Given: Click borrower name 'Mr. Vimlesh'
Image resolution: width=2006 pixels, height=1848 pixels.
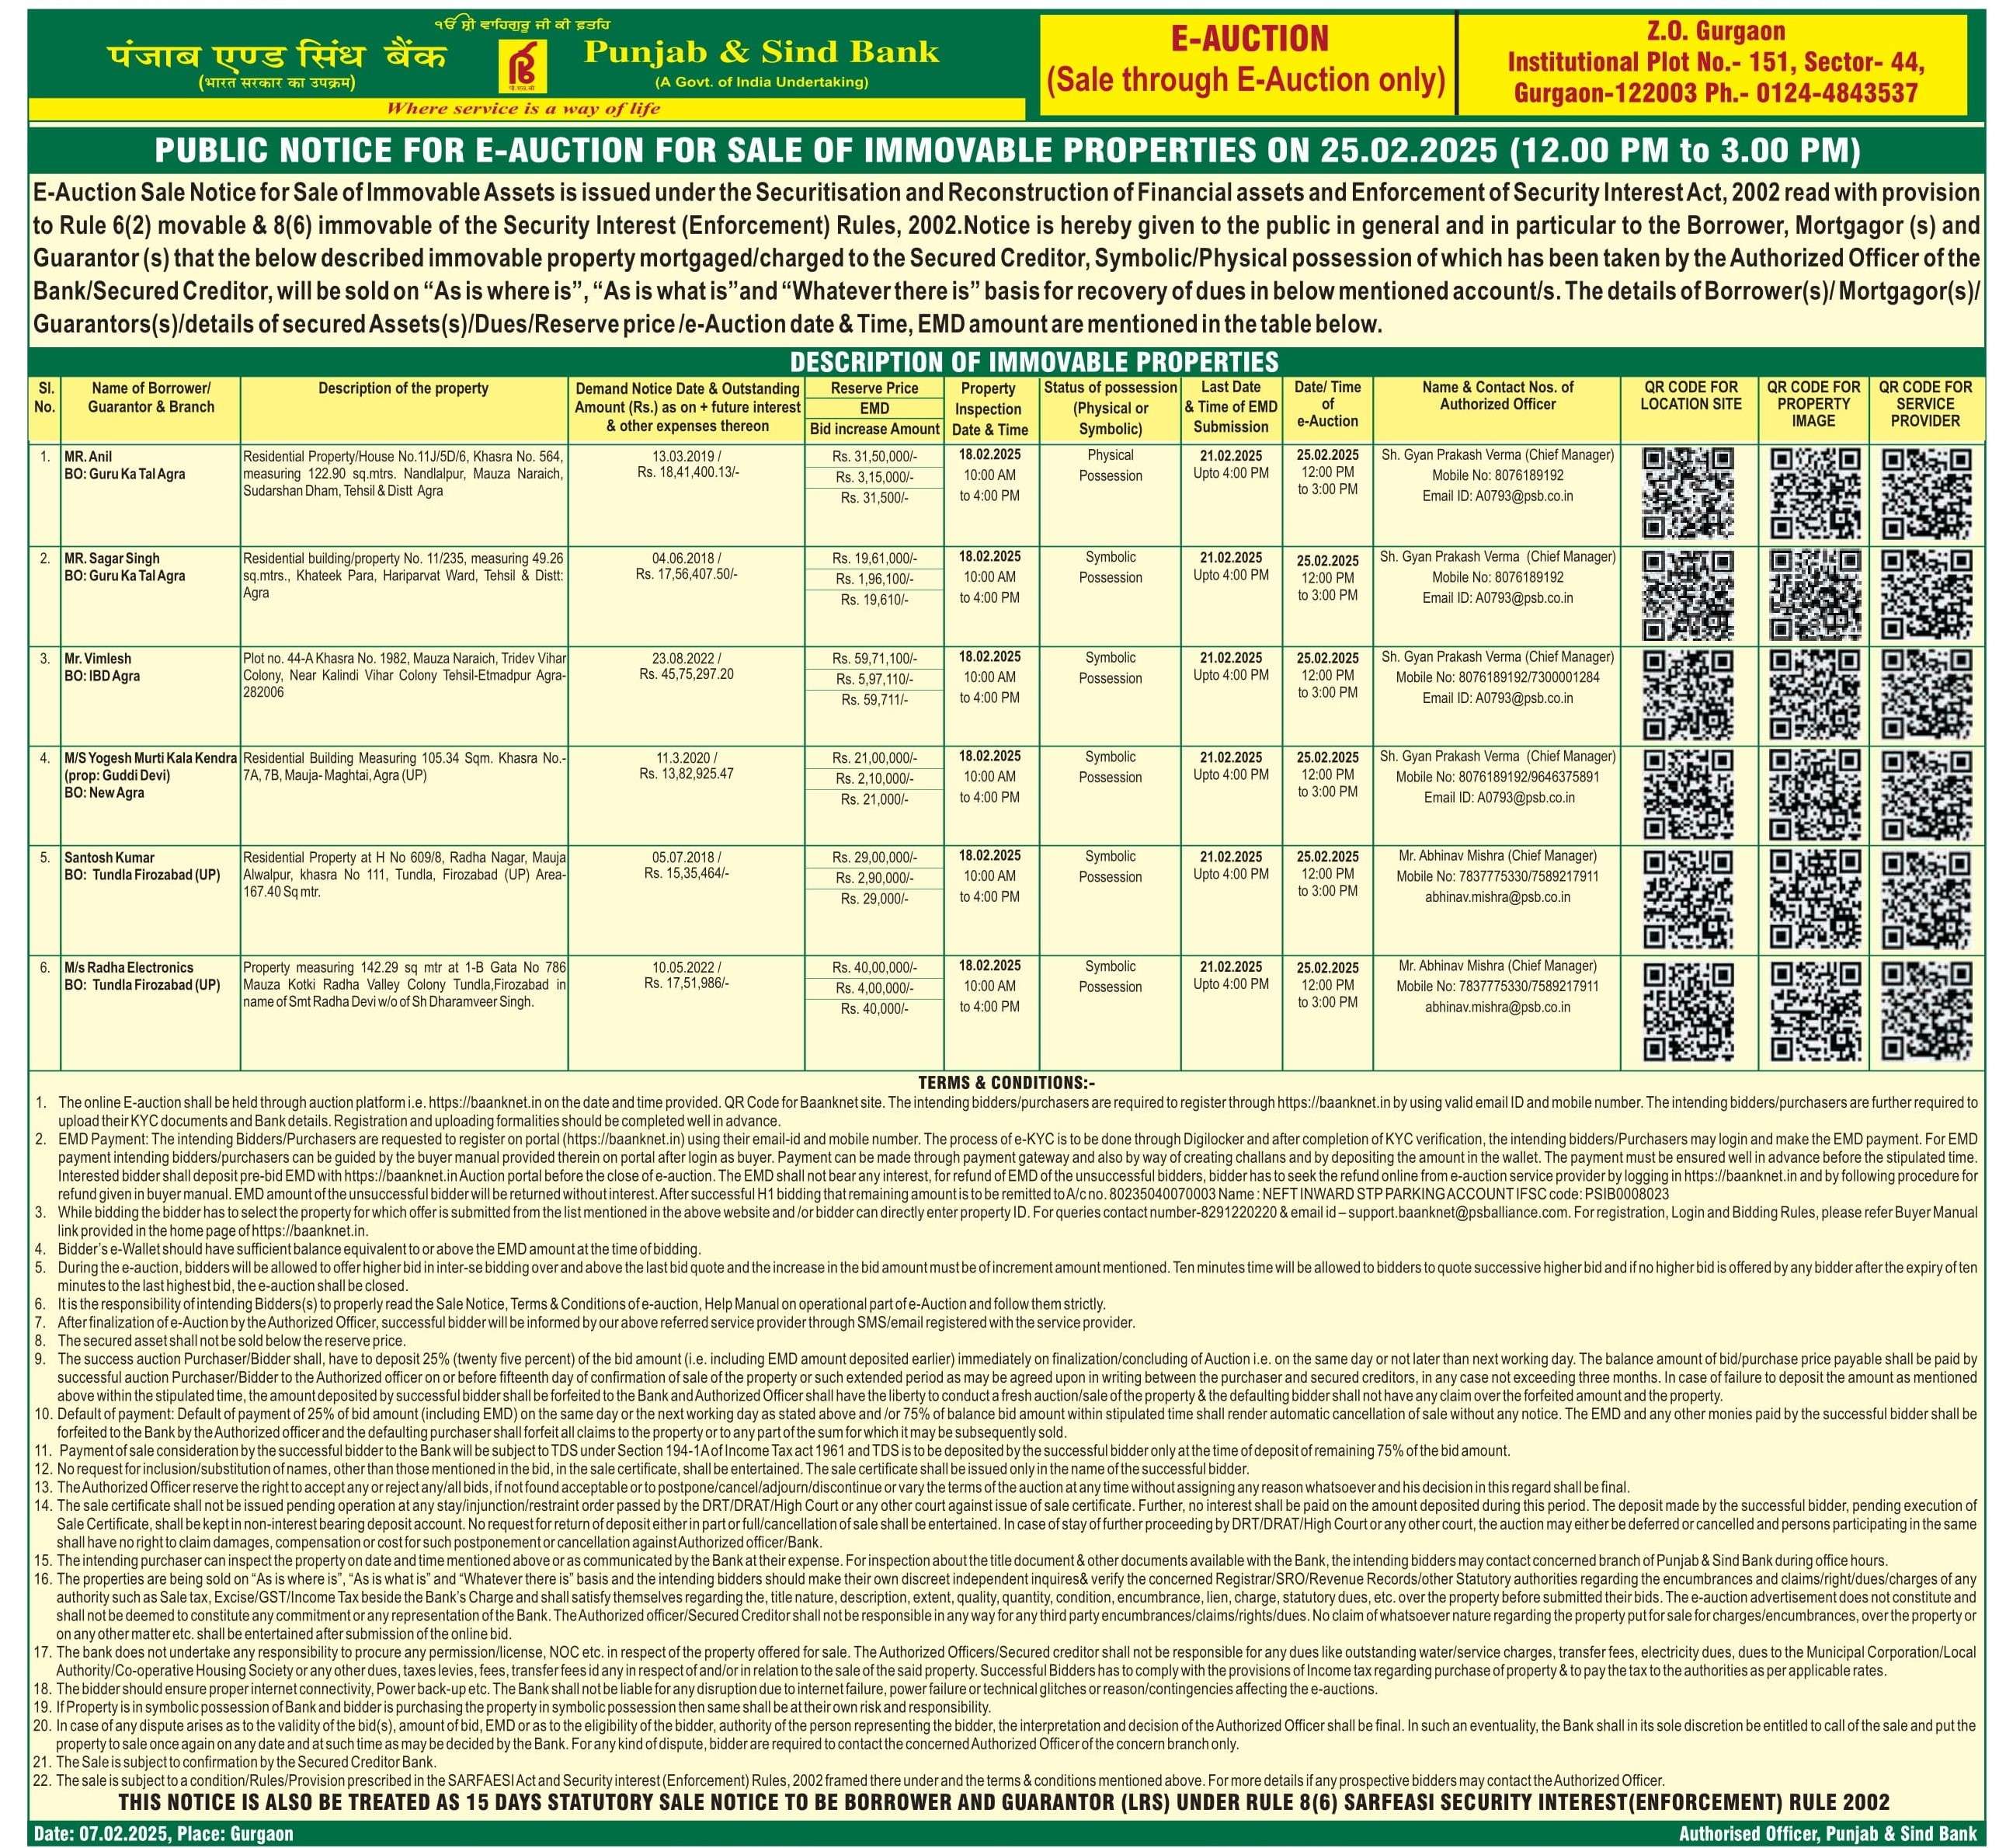Looking at the screenshot, I should click(98, 659).
